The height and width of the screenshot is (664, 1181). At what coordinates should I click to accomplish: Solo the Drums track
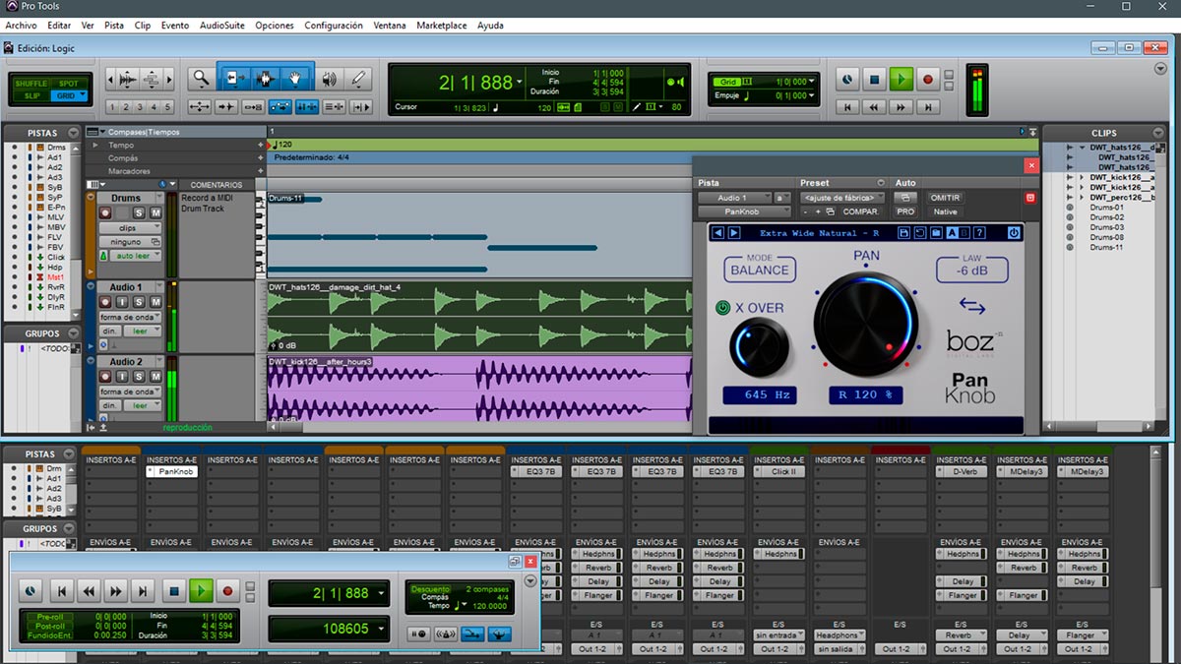139,213
